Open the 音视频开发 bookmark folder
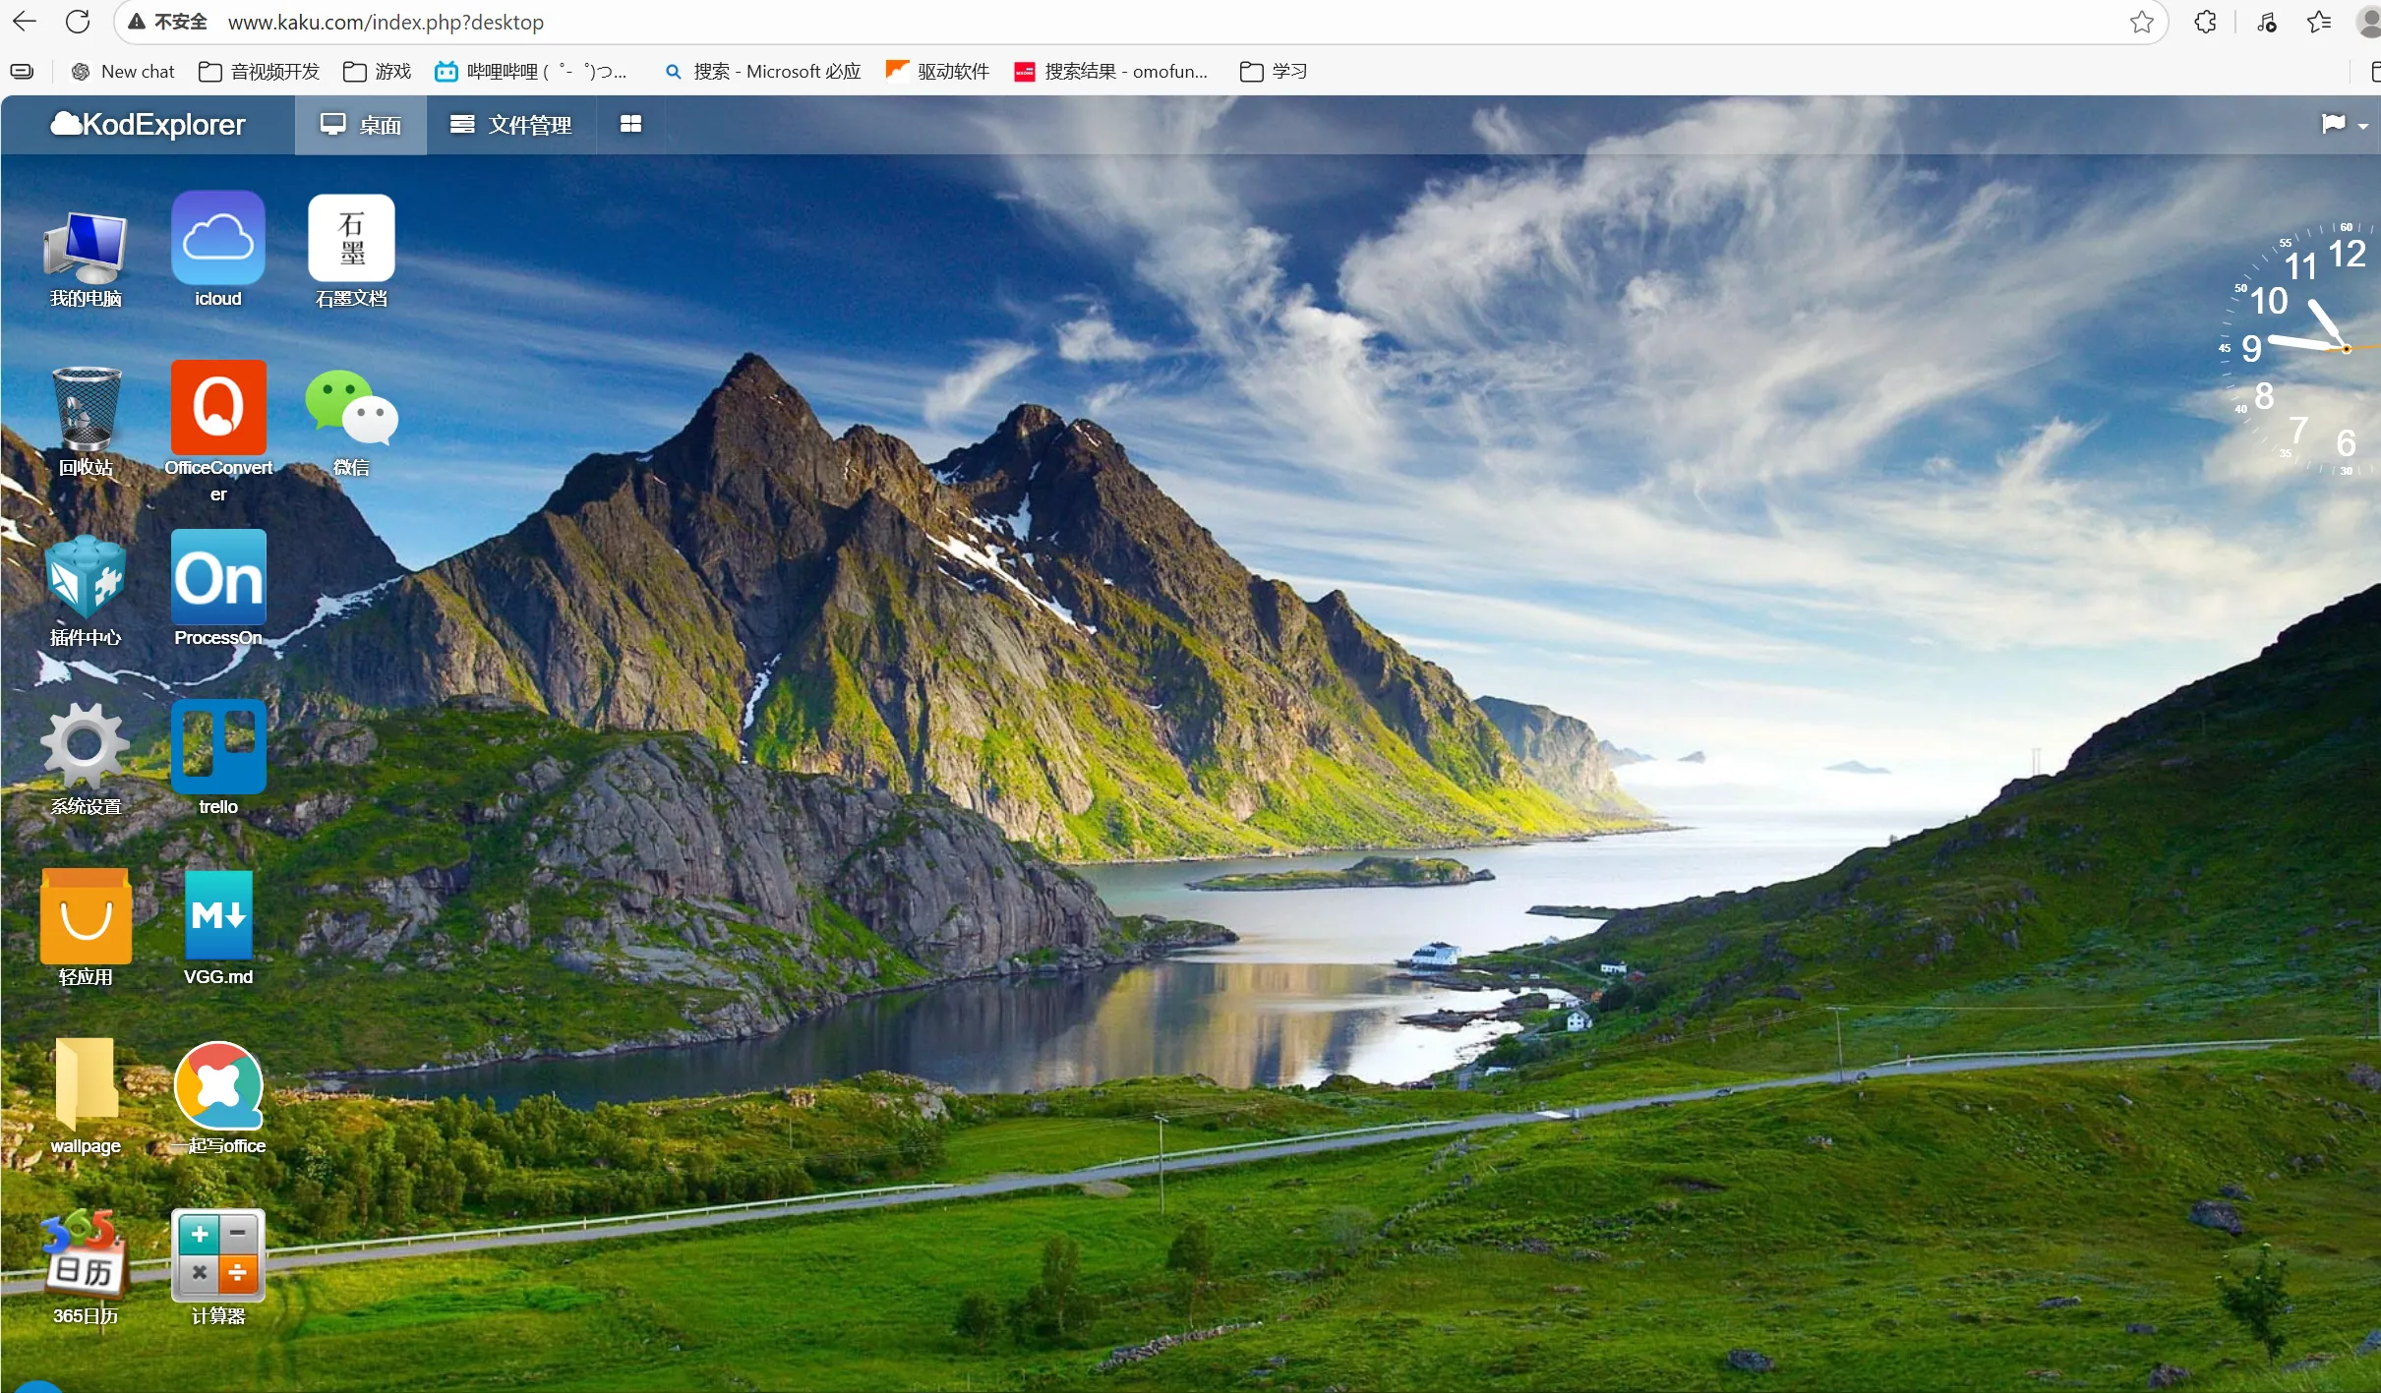Image resolution: width=2381 pixels, height=1393 pixels. [260, 71]
